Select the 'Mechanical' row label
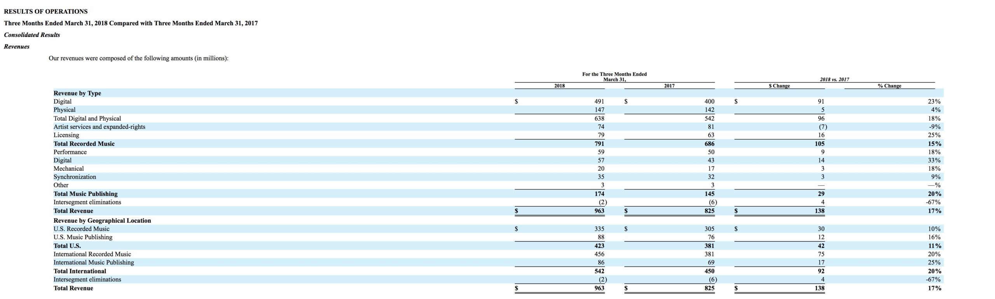Image resolution: width=995 pixels, height=299 pixels. [68, 168]
